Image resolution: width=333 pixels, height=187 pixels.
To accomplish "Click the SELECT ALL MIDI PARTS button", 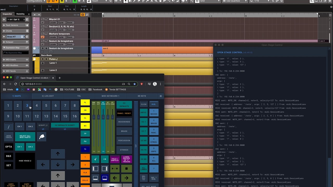I will (x=25, y=137).
